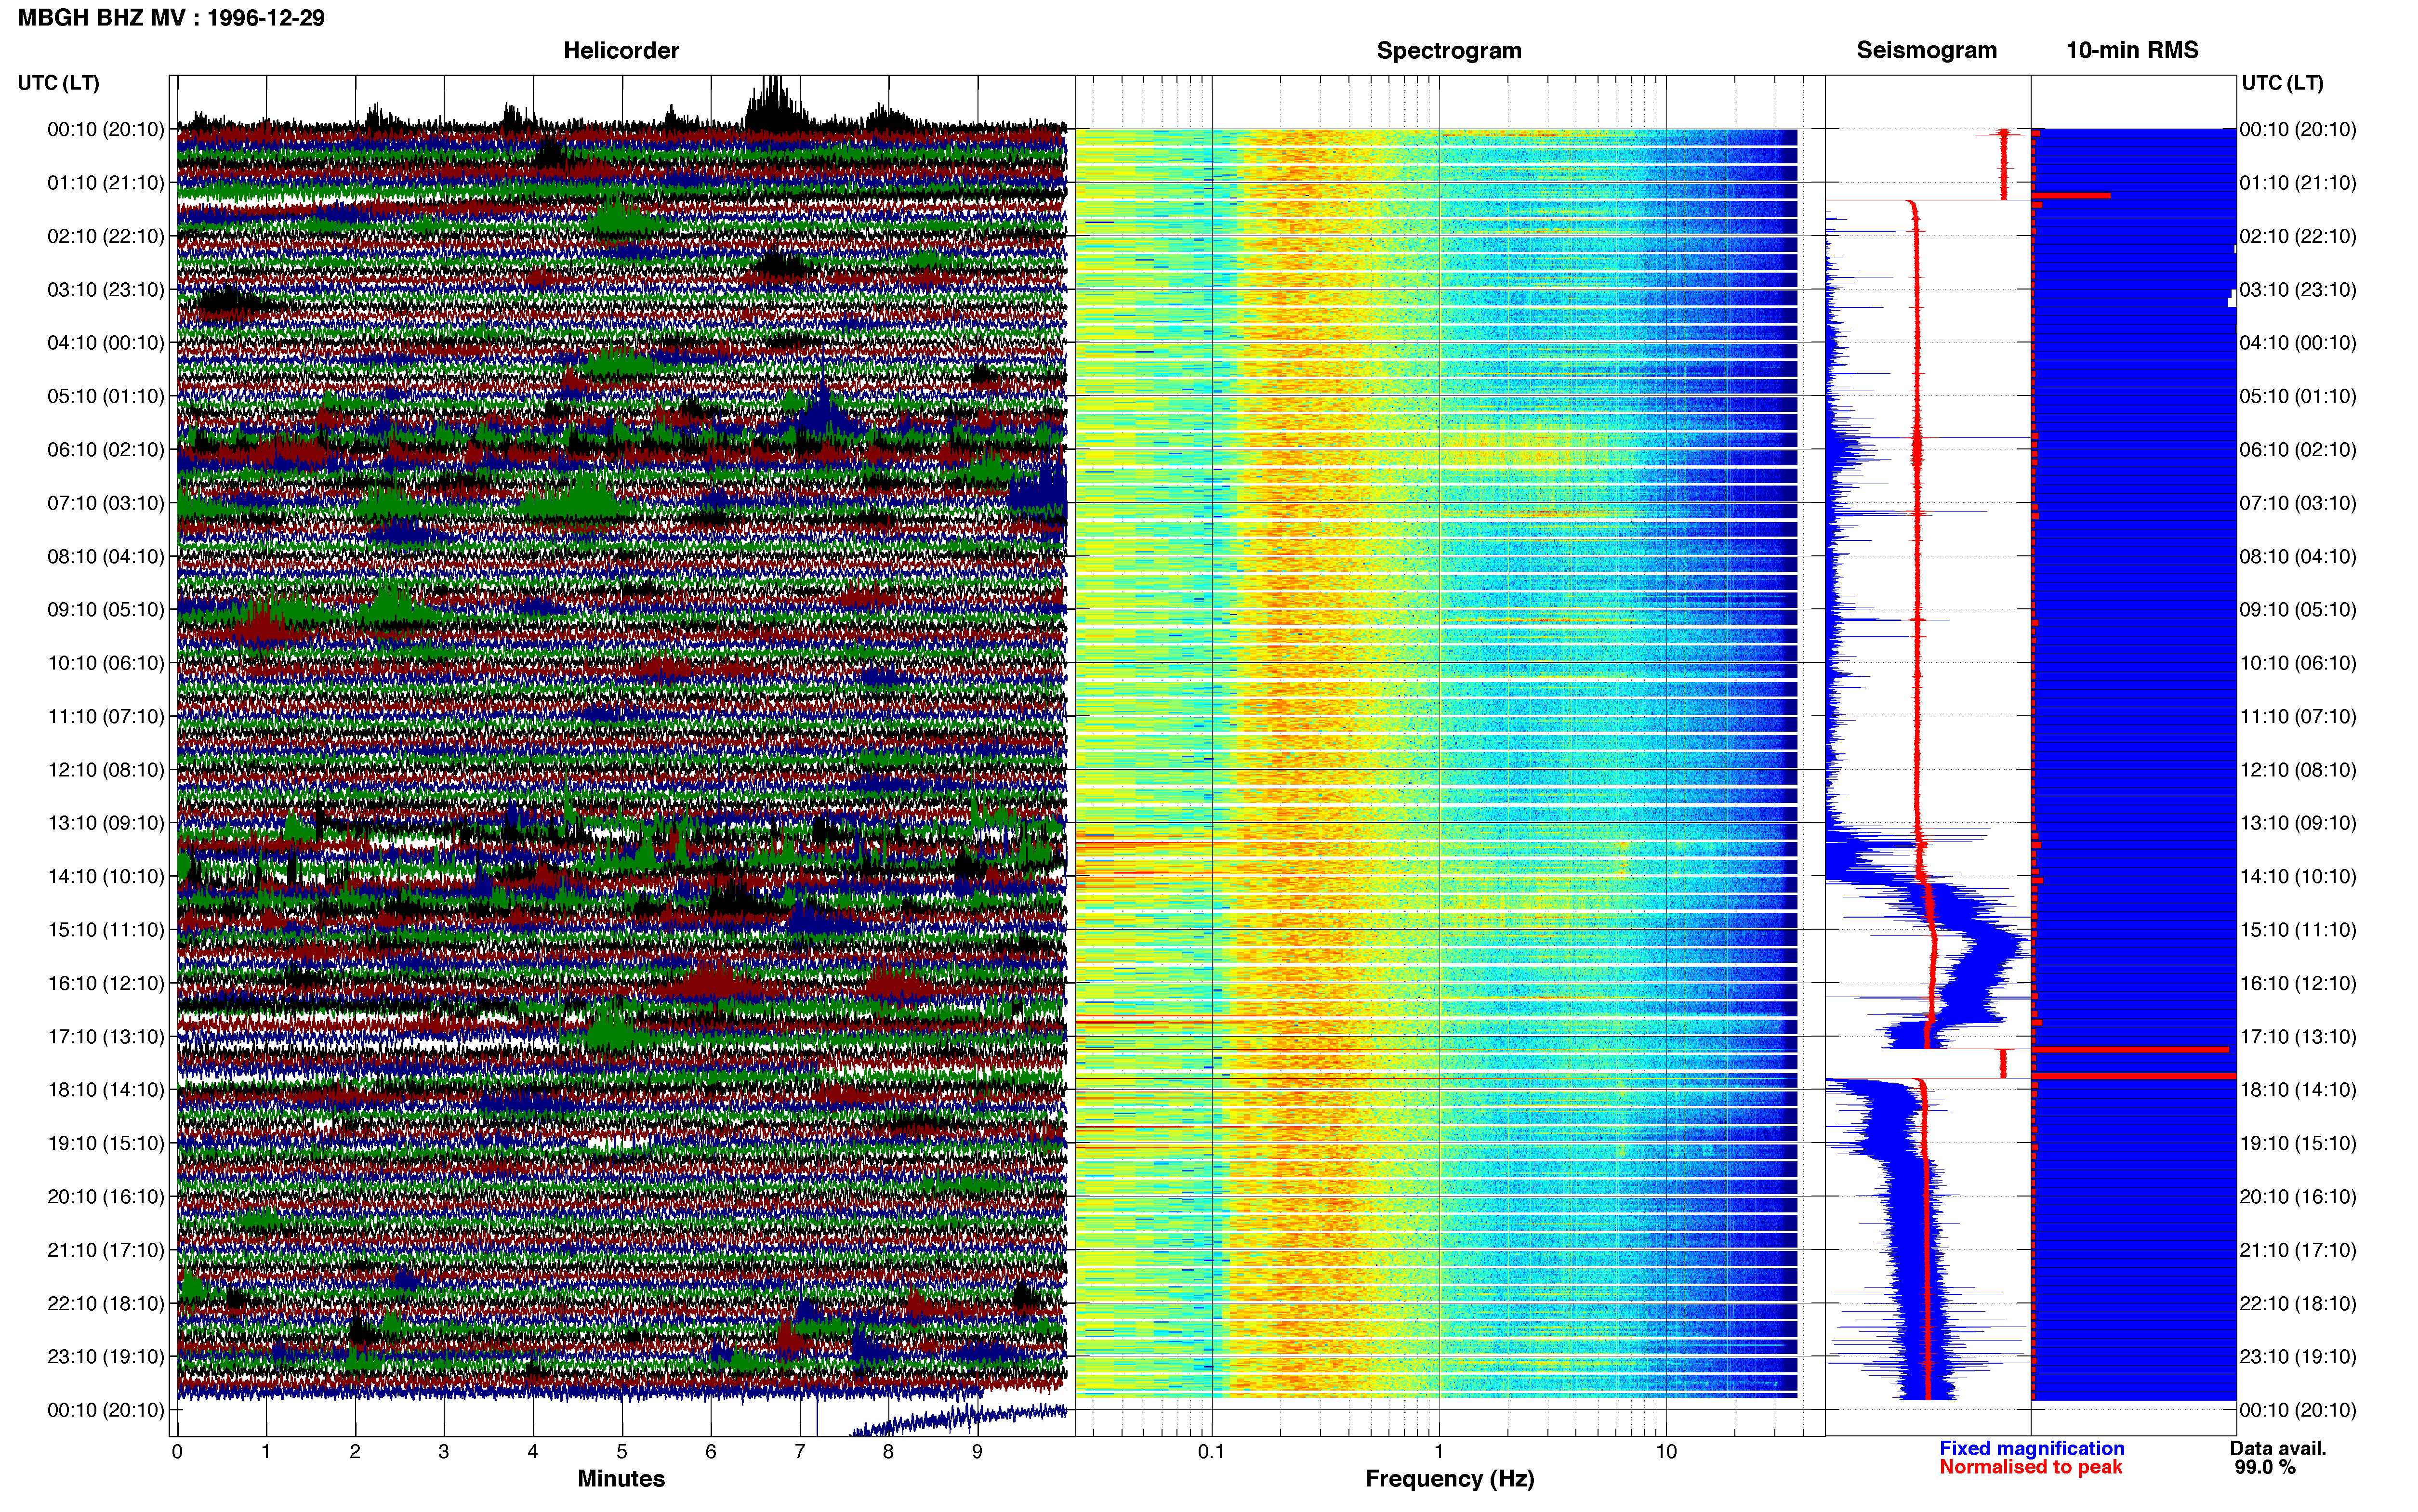The image size is (2418, 1512).
Task: Click left axis time label '02:10 (22:10)'
Action: (x=106, y=236)
